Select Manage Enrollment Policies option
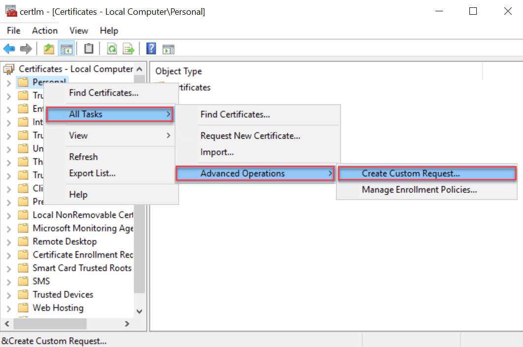The width and height of the screenshot is (523, 347). [426, 189]
